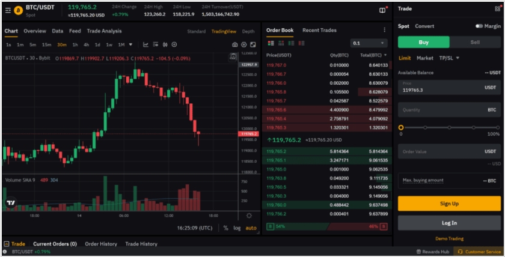Screen dimensions: 505x257
Task: Click the guide book icon in header
Action: [x=382, y=10]
